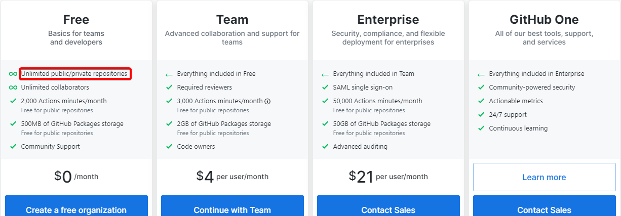Click All of our best tools subtitle
621x216 pixels.
coord(545,38)
